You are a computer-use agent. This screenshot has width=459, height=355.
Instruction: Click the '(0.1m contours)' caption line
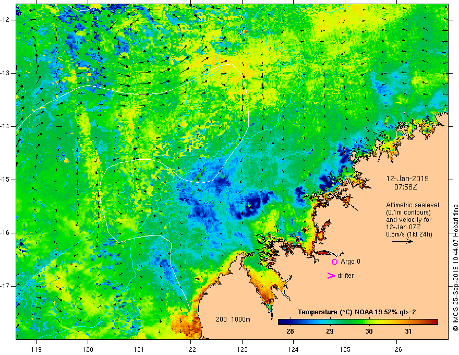[x=408, y=212]
